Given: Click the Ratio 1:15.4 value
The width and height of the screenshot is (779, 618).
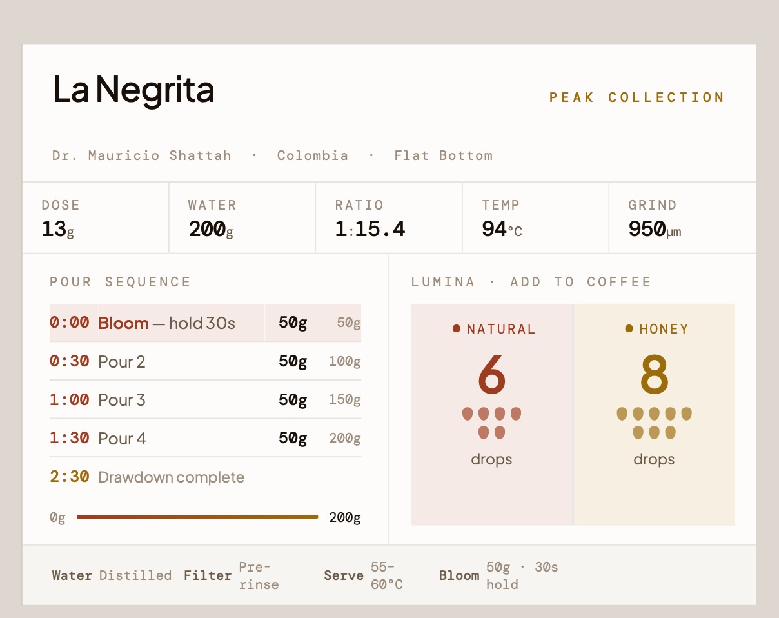Looking at the screenshot, I should [370, 229].
